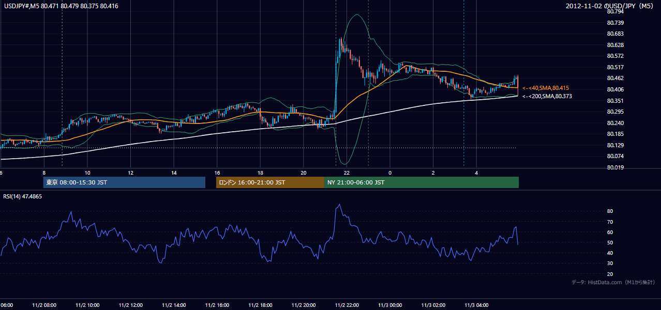
Task: Click the bottom time label 11/2 14:00
Action: tap(174, 305)
